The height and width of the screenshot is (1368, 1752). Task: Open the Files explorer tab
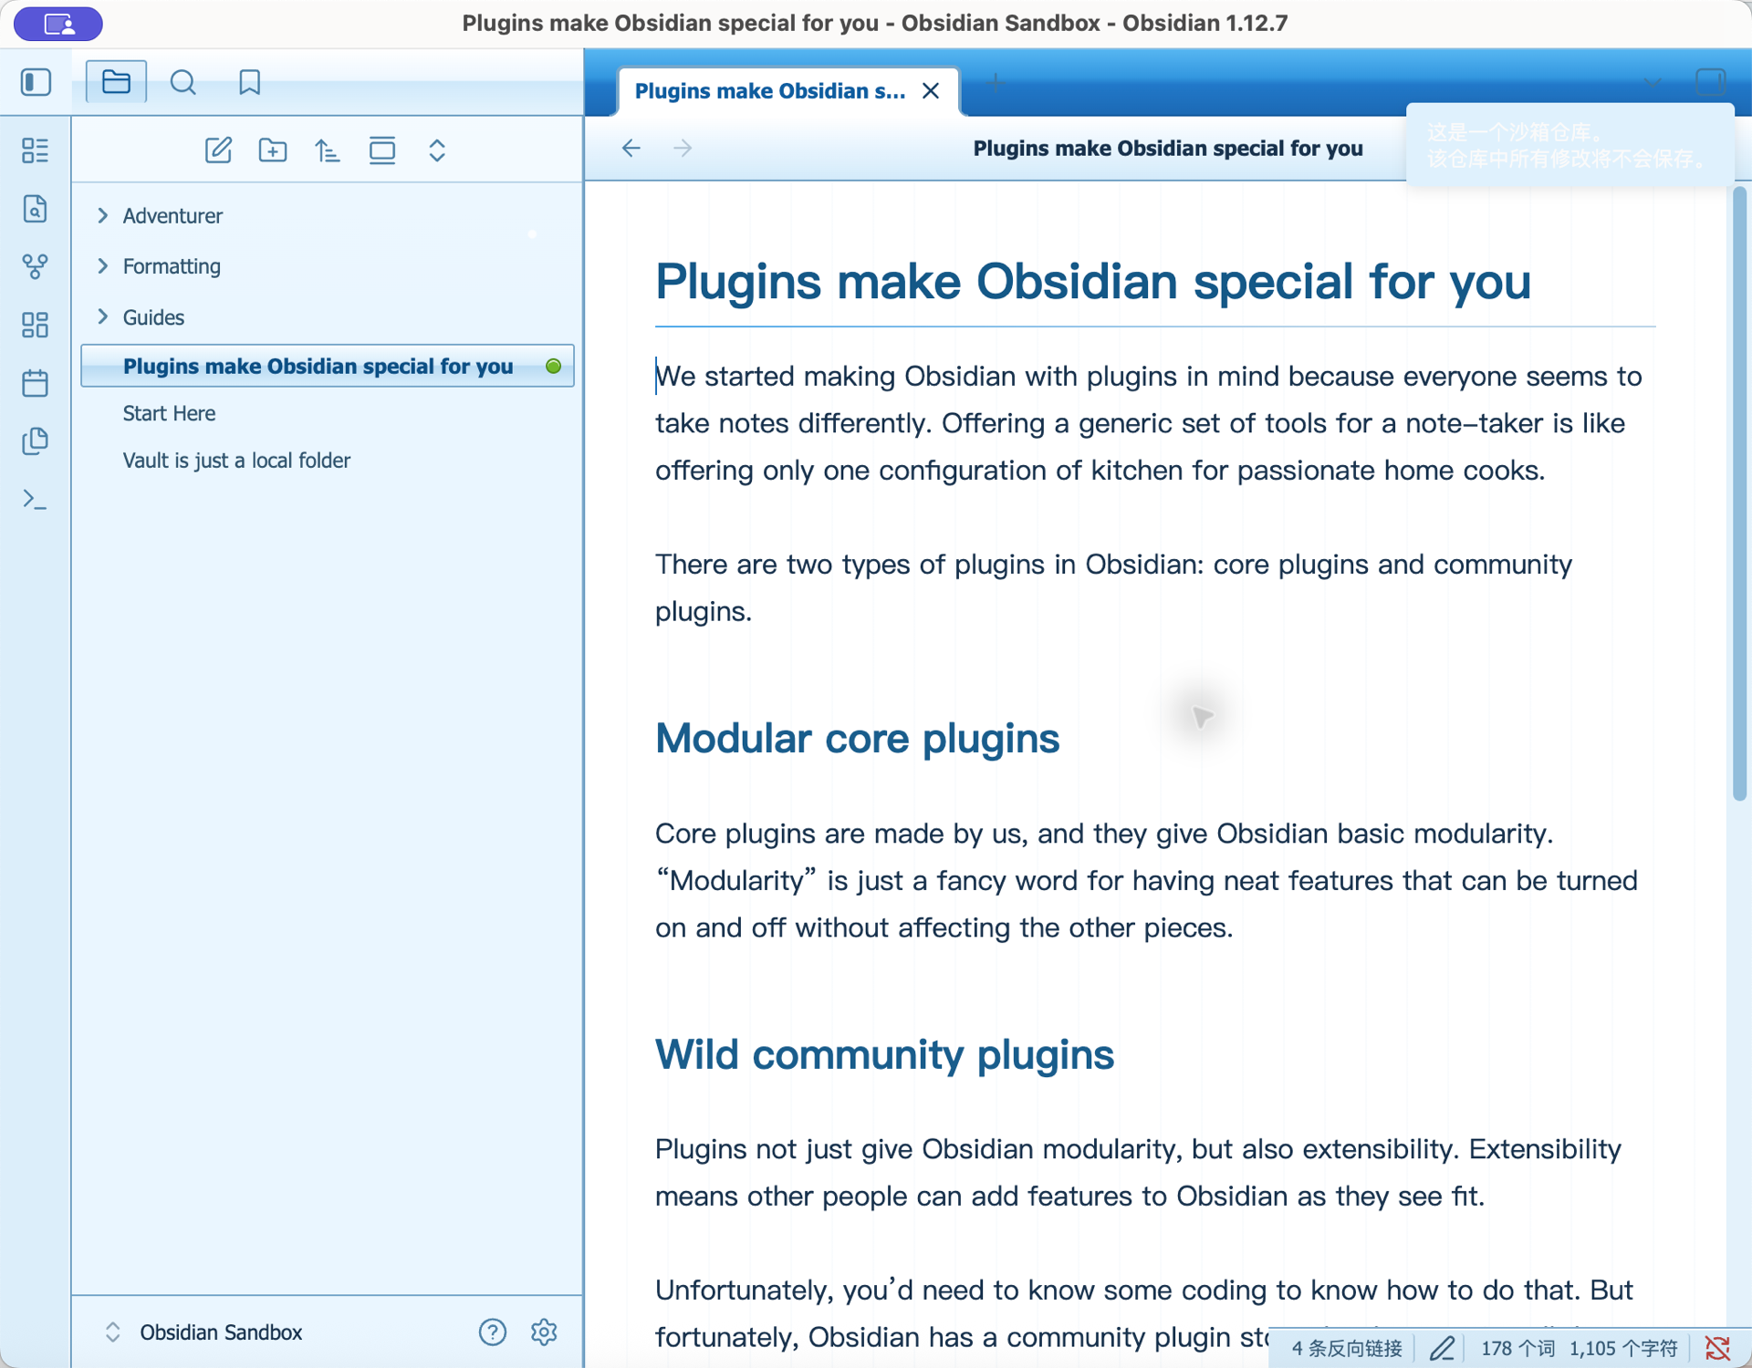[116, 82]
